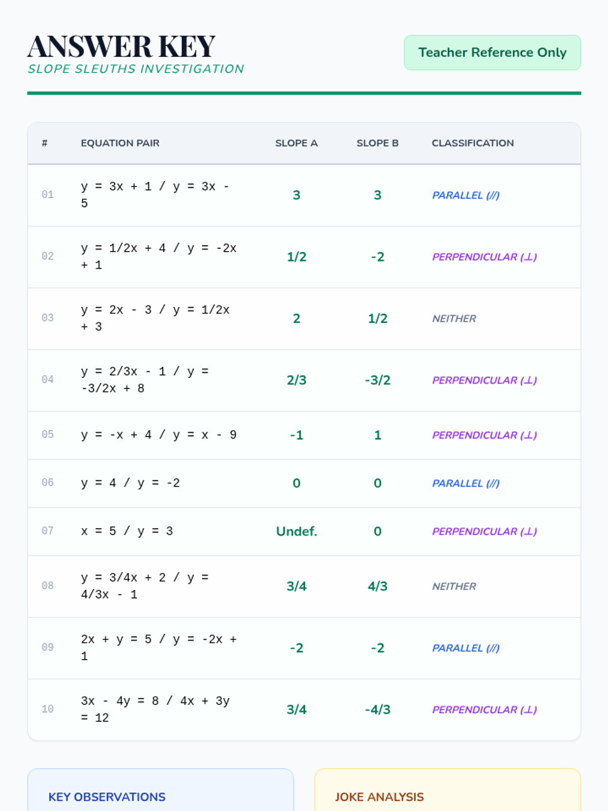Viewport: 608px width, 811px height.
Task: Select the 4/3 slope B value in row 08
Action: pos(377,586)
